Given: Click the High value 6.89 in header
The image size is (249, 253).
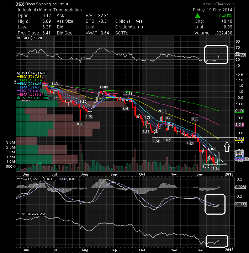Looking at the screenshot, I should [x=47, y=21].
